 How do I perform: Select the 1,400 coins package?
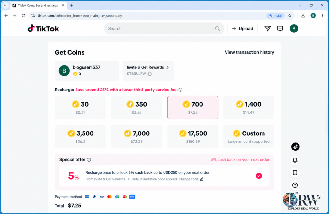[248, 107]
